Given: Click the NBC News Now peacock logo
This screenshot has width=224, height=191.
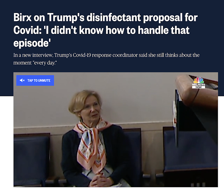Looking at the screenshot, I should tap(198, 80).
